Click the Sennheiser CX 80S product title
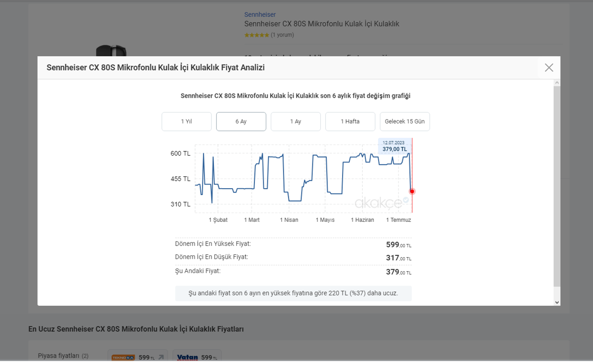This screenshot has width=593, height=362. pyautogui.click(x=321, y=24)
